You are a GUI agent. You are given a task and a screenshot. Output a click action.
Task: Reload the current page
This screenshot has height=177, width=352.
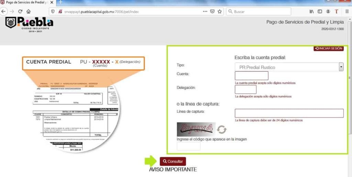pyautogui.click(x=20, y=11)
